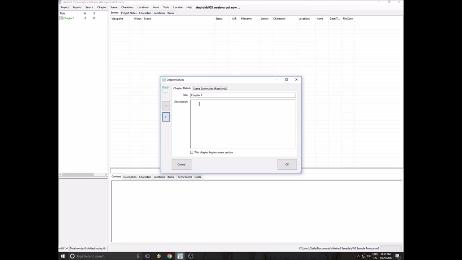Open upper Locations tab beside Project Notes
Screen dimensions: 462x260
(x=159, y=13)
